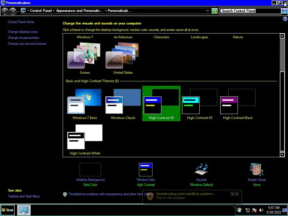Open the Help question mark icon
Viewport: 288px width, 216px height.
pyautogui.click(x=285, y=19)
